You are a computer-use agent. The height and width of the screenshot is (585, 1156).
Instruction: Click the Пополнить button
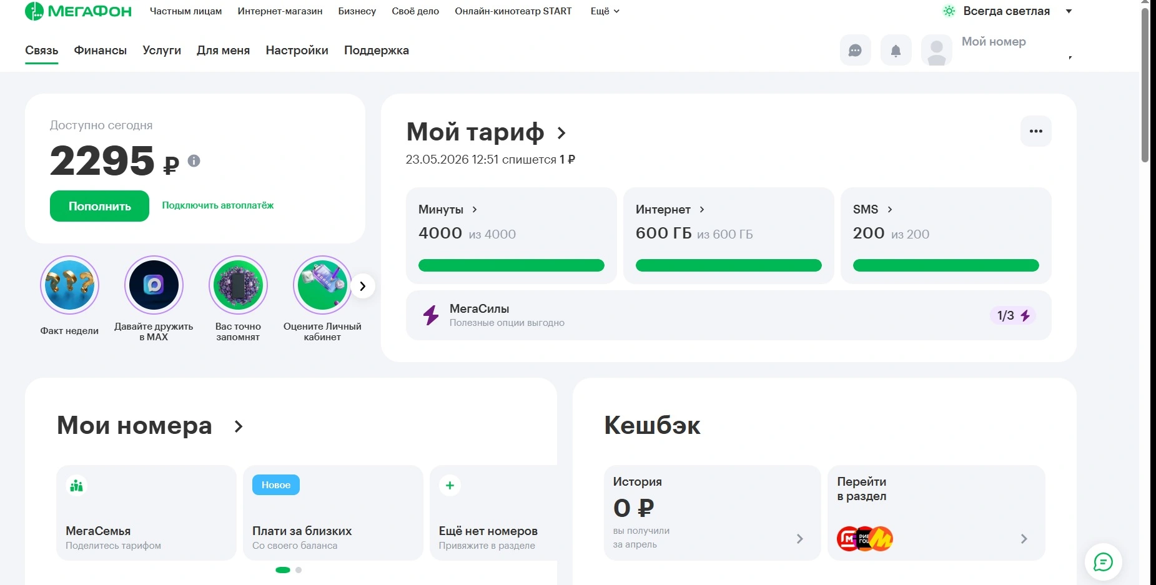(99, 206)
